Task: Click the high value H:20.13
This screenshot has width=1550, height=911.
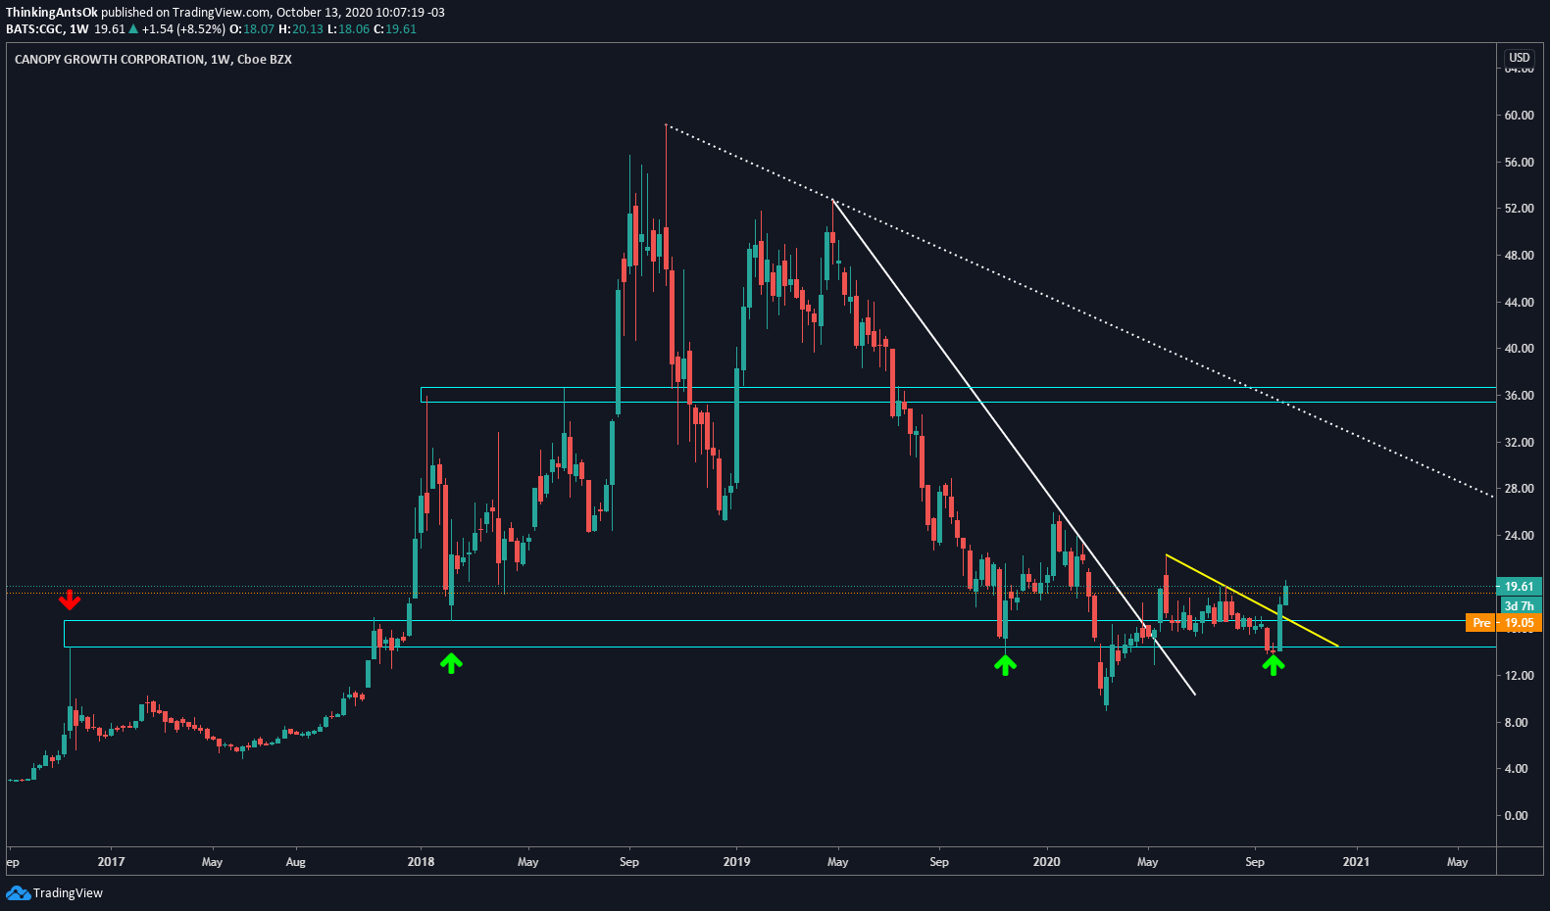Action: [301, 29]
